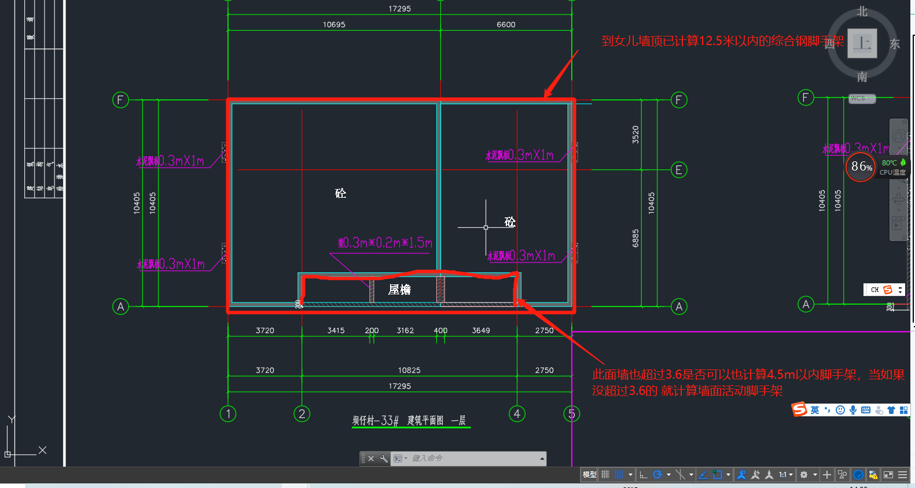Click the command line drag grip handle
This screenshot has height=488, width=915.
click(363, 459)
